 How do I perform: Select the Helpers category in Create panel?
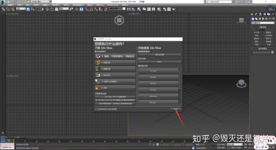pos(266,19)
